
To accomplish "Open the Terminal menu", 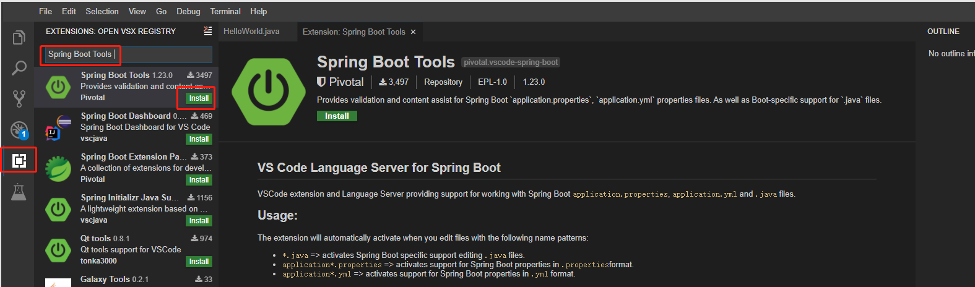I will 225,11.
